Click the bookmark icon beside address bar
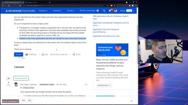 tap(20, 6)
